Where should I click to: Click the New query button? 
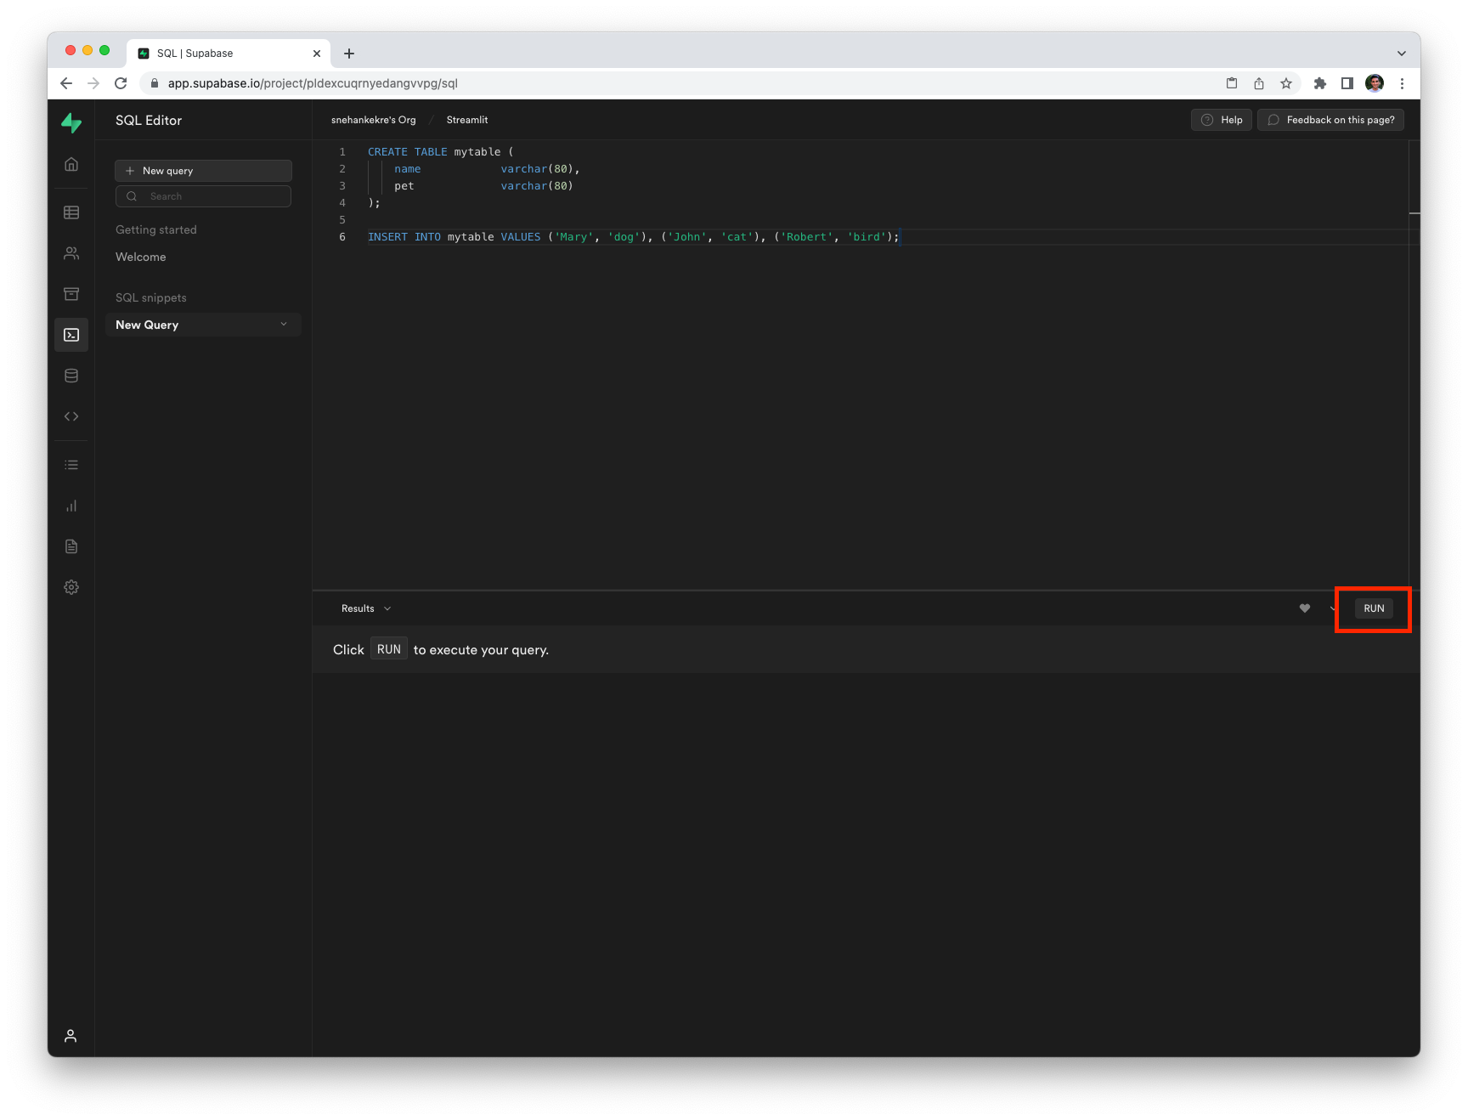click(x=203, y=171)
